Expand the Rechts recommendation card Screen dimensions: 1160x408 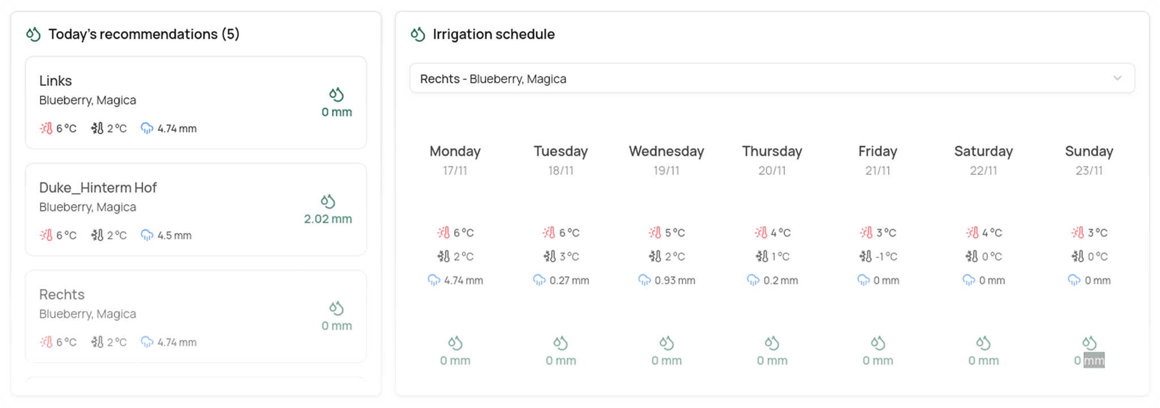195,317
